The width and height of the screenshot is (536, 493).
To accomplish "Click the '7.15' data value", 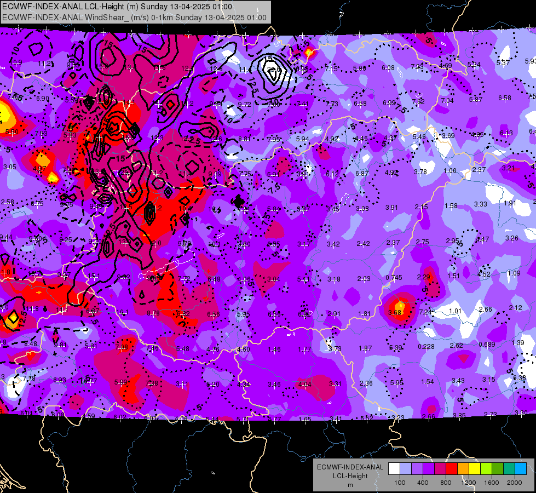I will click(331, 69).
